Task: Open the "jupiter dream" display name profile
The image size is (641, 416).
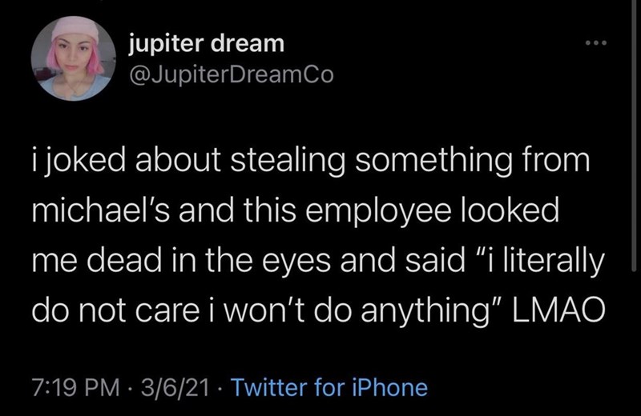Action: pyautogui.click(x=206, y=43)
